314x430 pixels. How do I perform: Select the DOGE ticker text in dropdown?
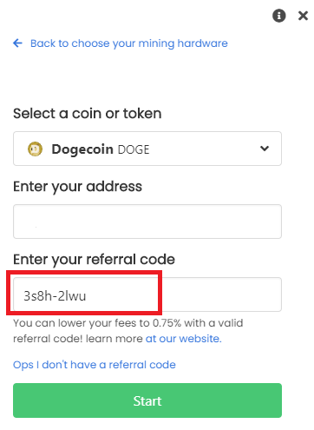pos(134,149)
